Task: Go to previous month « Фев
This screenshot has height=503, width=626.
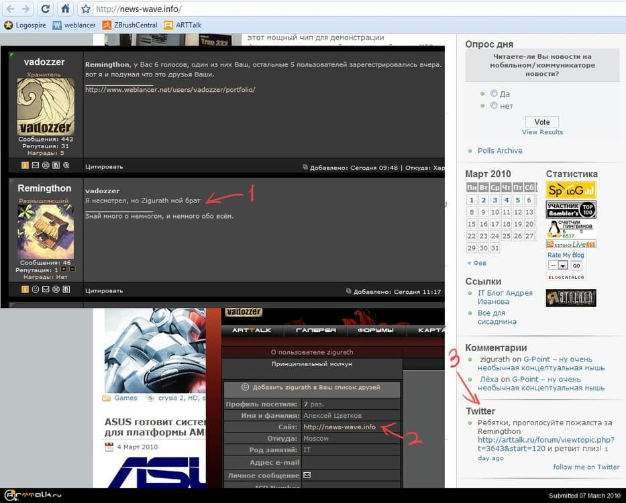Action: click(476, 263)
